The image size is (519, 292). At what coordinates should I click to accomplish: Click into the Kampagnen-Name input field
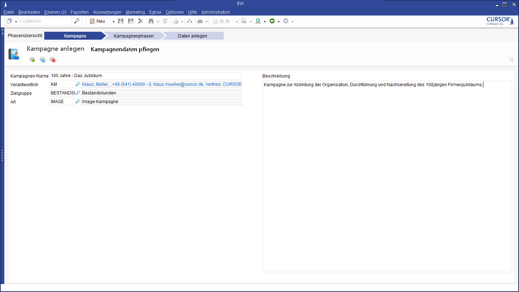pyautogui.click(x=145, y=76)
